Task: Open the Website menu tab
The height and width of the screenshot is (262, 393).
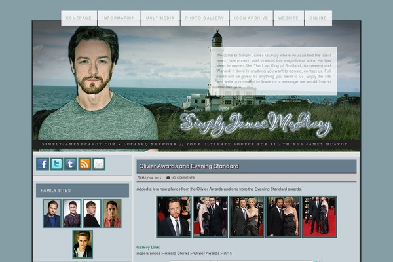Action: 289,18
